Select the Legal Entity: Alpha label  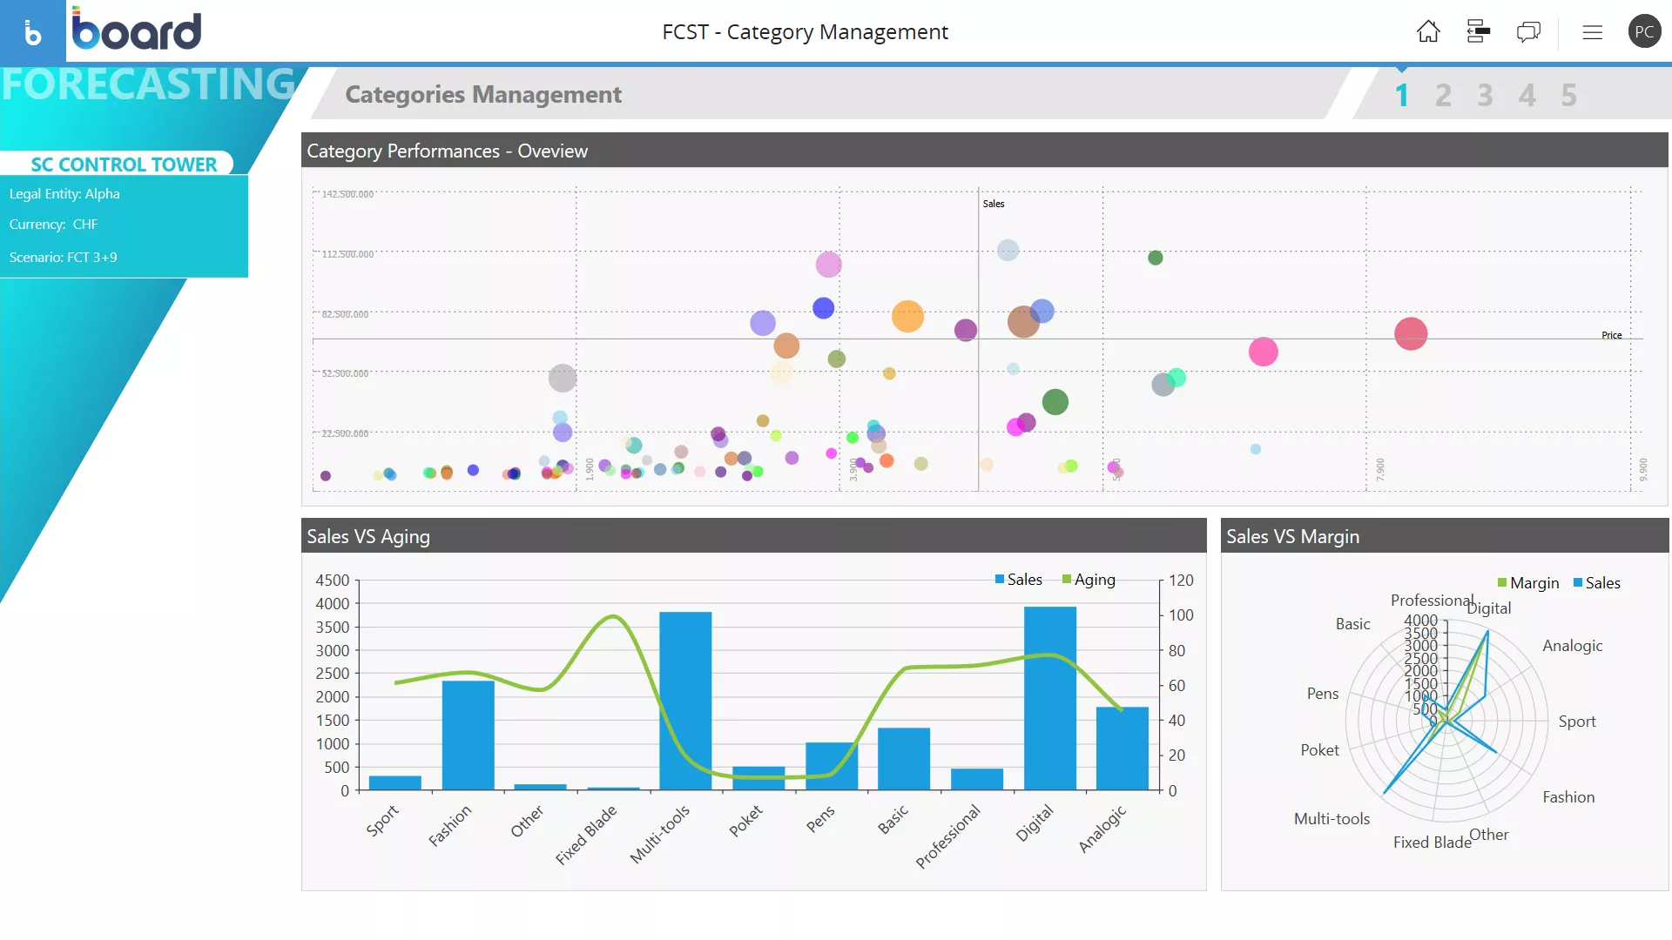click(64, 194)
